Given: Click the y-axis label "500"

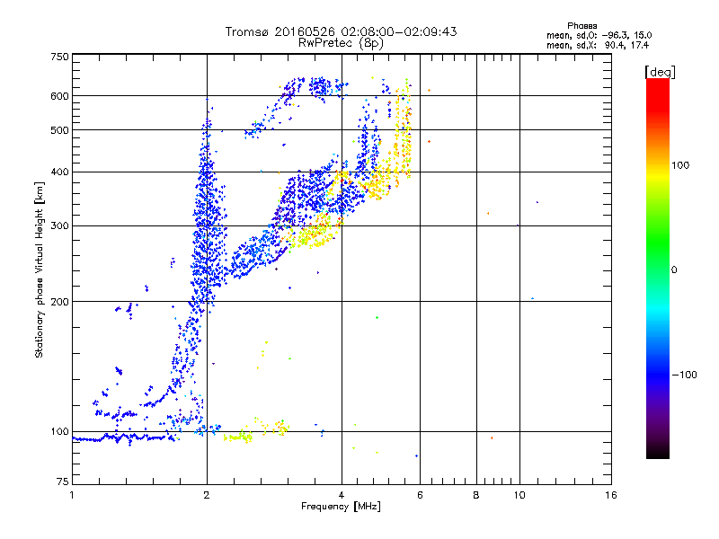Looking at the screenshot, I should 59,130.
